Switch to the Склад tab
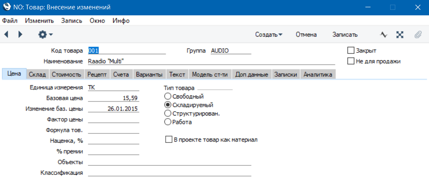429x182 pixels. pyautogui.click(x=38, y=75)
